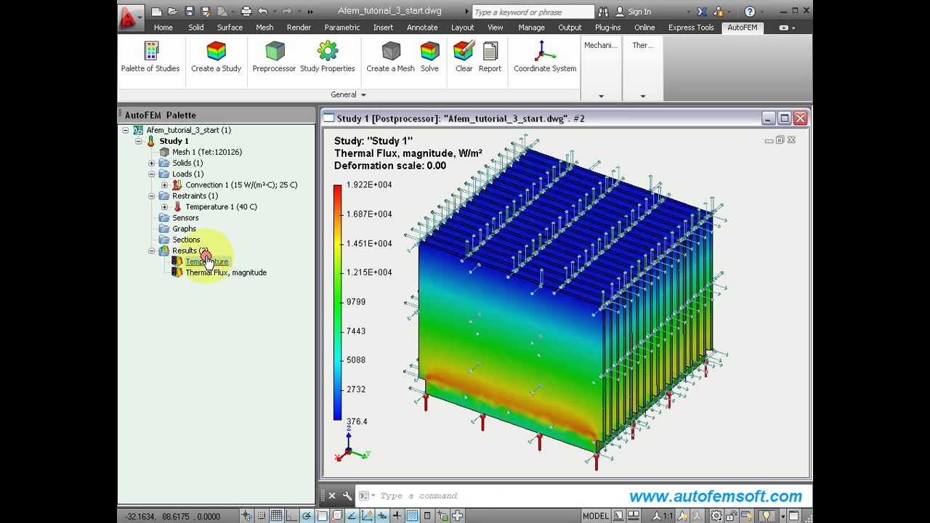Click the Plot printer icon
Viewport: 930px width, 523px height.
coord(246,12)
